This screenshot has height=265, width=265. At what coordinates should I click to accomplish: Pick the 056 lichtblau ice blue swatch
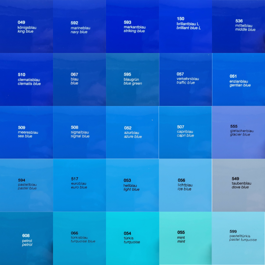coord(185,185)
